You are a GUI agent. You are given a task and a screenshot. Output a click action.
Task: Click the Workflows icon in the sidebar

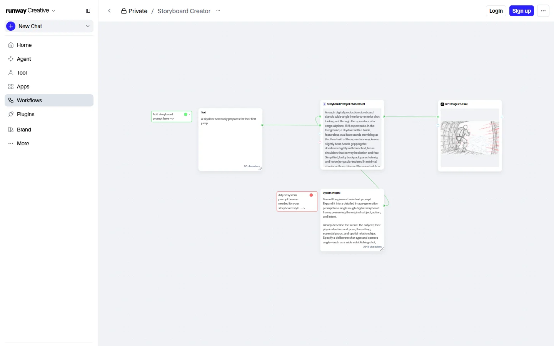point(11,100)
